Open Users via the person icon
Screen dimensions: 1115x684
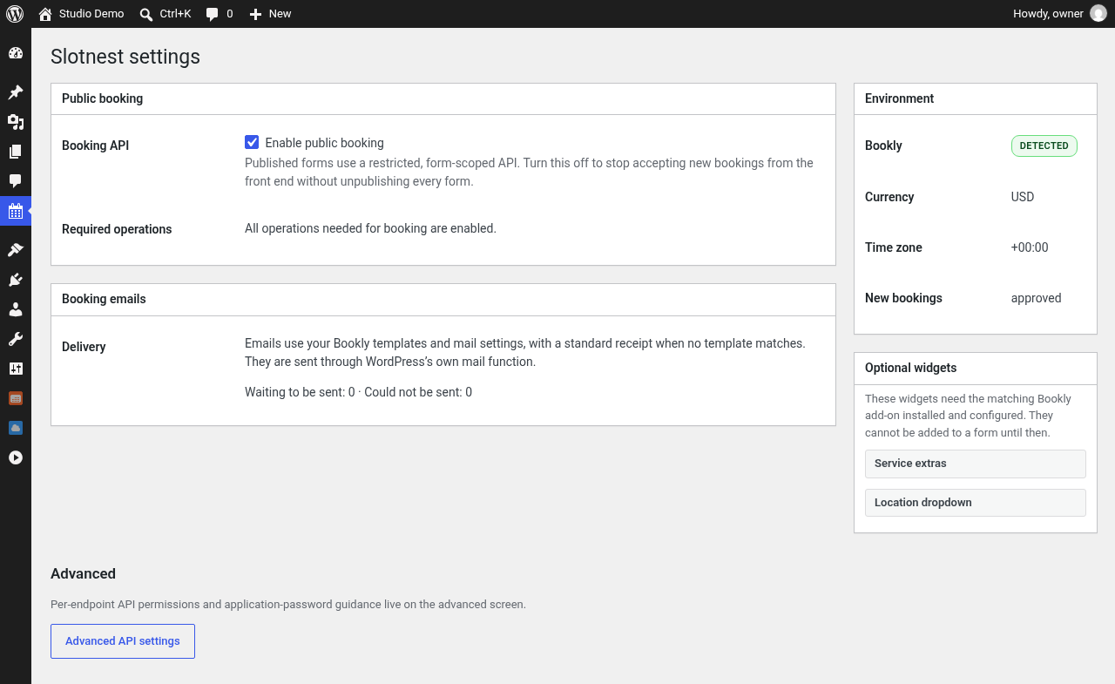pos(16,309)
